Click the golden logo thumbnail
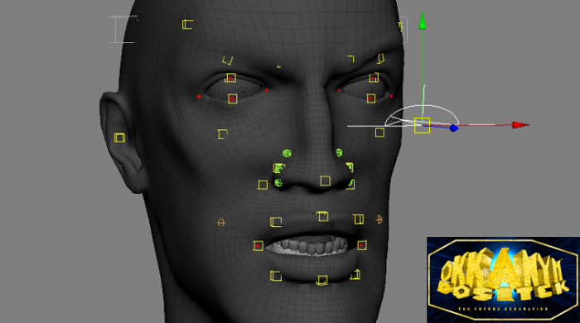580x323 pixels. 503,280
